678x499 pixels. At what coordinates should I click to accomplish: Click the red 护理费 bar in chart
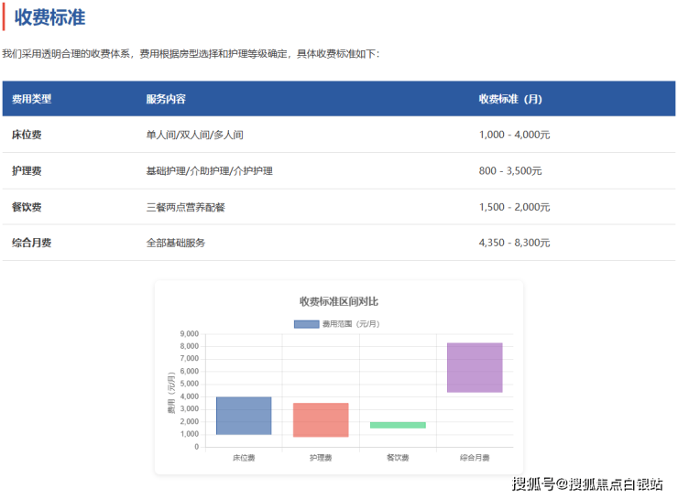coord(321,419)
